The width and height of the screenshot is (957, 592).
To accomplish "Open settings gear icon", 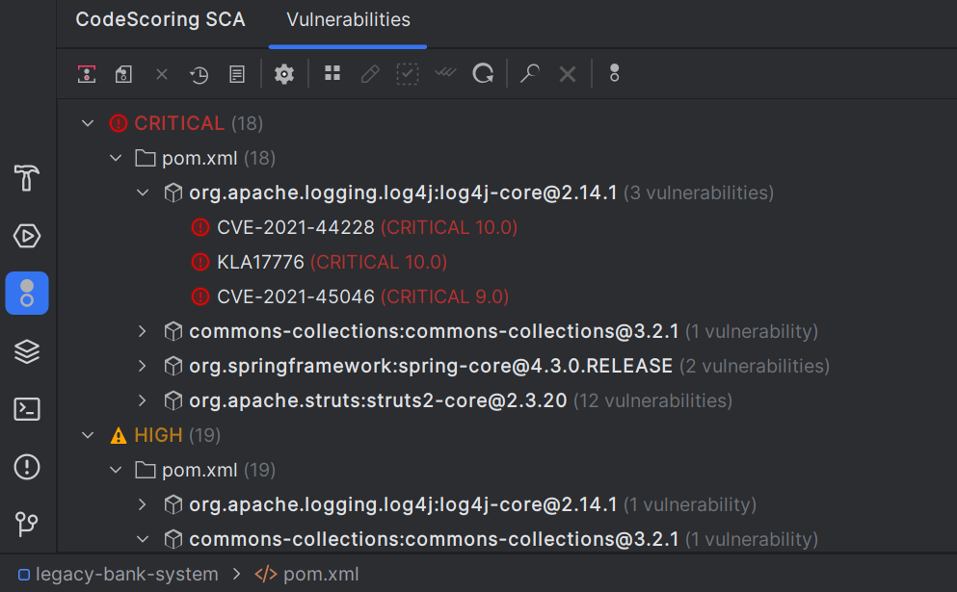I will coord(283,74).
